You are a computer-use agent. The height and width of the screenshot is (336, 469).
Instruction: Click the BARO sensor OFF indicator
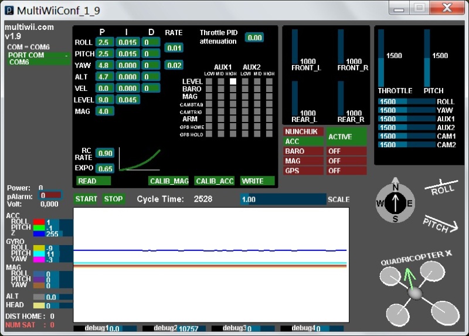point(346,151)
